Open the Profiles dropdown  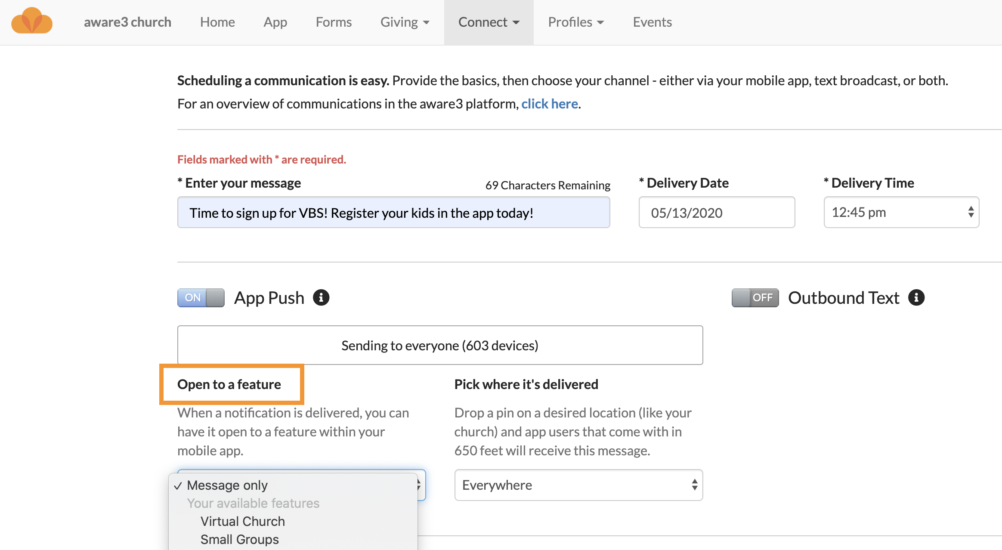pyautogui.click(x=575, y=22)
